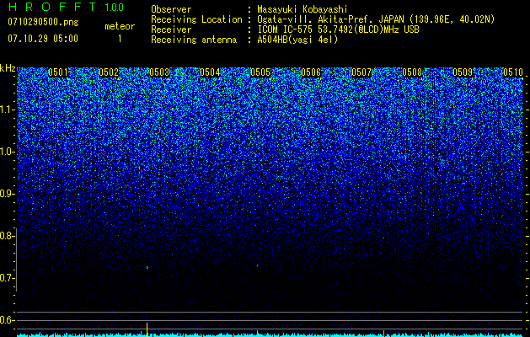Screen dimensions: 530x337
Task: Click the meteor count value 1
Action: [120, 39]
